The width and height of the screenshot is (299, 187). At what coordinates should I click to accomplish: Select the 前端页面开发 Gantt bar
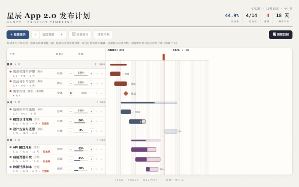(x=148, y=159)
